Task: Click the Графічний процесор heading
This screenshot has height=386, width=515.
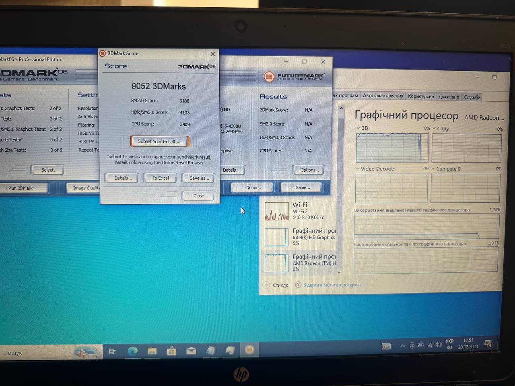Action: coord(406,115)
